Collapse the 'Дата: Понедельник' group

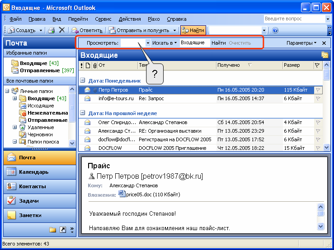pos(82,80)
